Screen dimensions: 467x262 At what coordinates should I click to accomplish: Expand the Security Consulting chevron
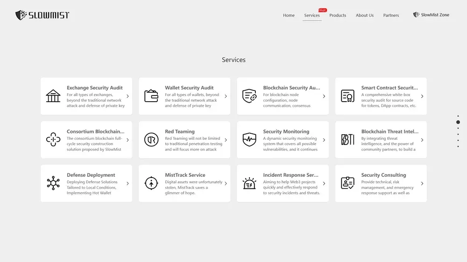[422, 184]
